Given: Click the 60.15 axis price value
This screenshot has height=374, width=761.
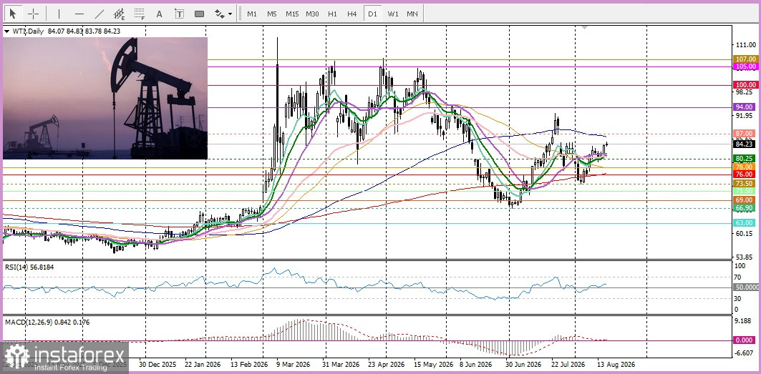Looking at the screenshot, I should click(x=745, y=233).
